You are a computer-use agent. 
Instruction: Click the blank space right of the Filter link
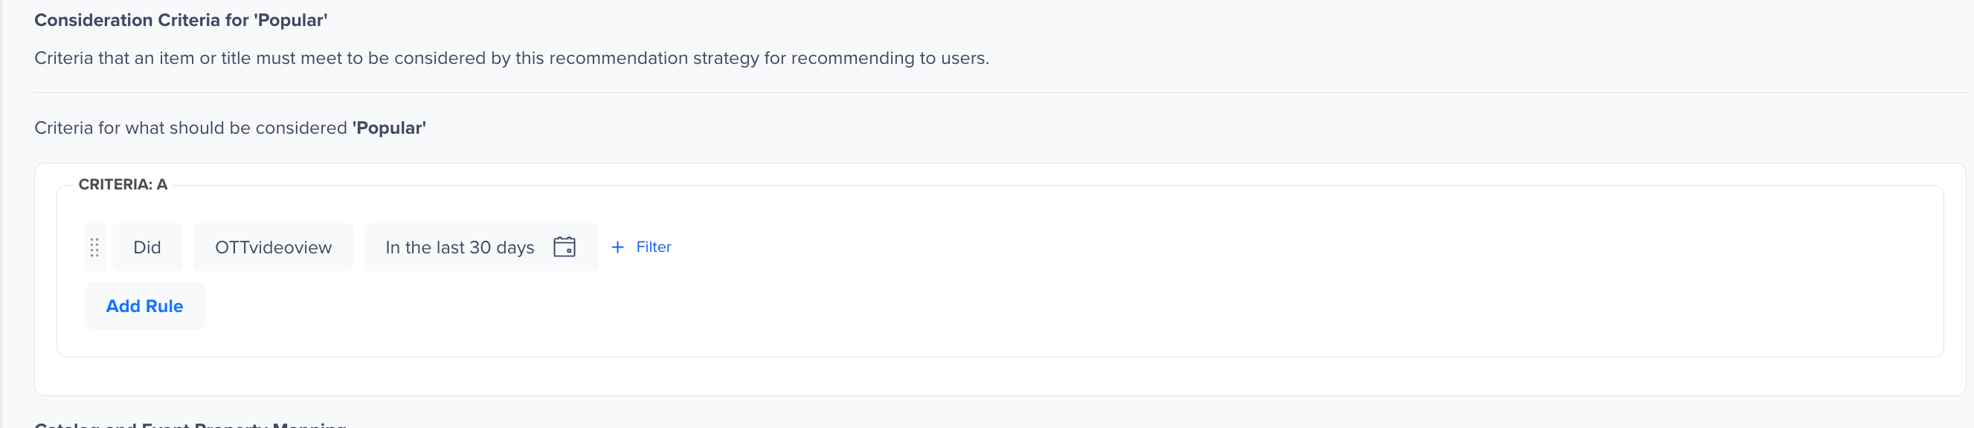coord(1302,247)
